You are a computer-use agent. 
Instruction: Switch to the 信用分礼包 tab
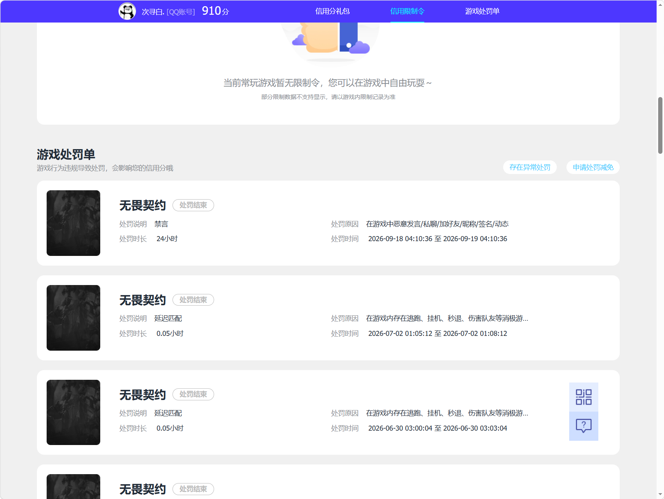(x=333, y=11)
